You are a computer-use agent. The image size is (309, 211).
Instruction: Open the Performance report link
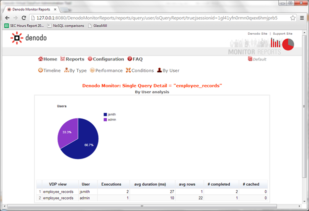click(109, 70)
